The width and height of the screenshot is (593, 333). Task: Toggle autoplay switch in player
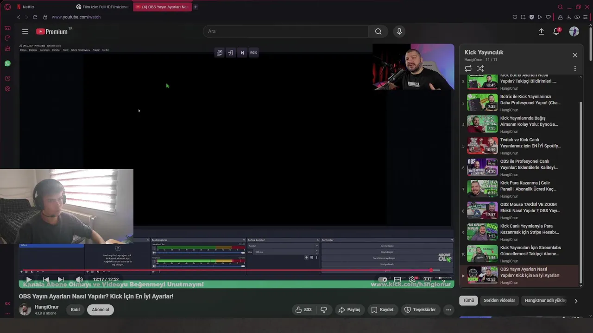click(x=383, y=279)
